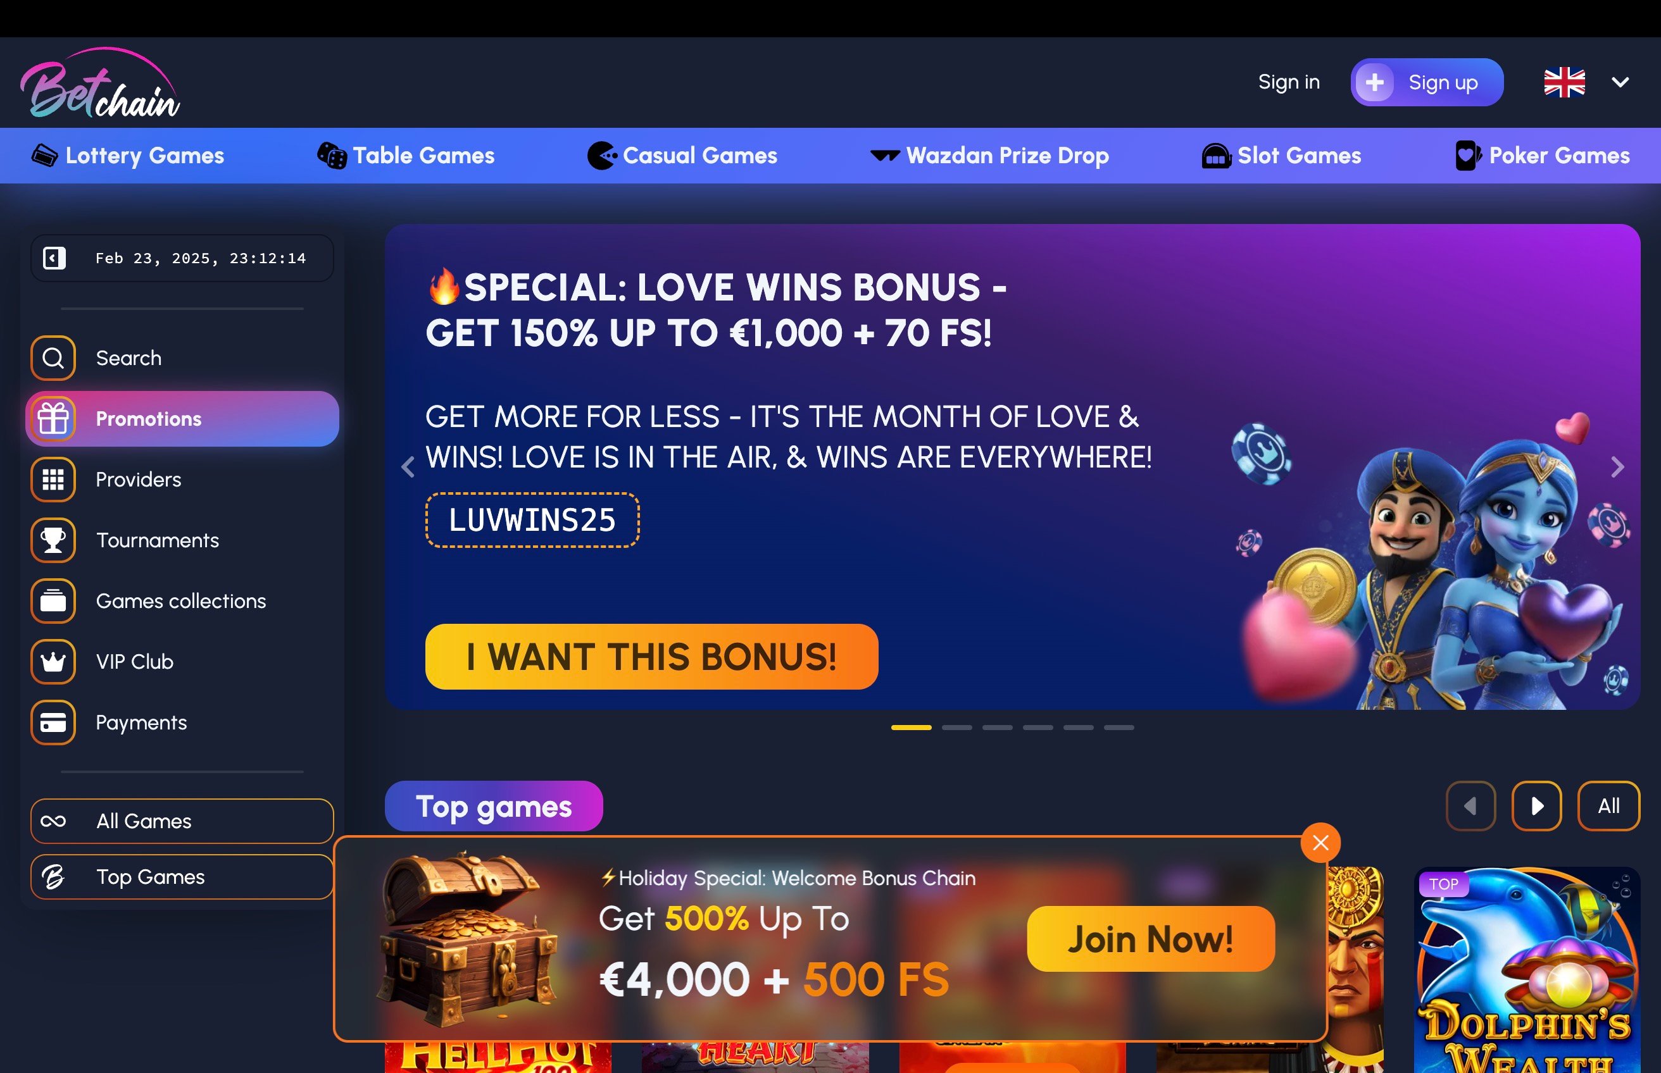Open the Payments card icon
The height and width of the screenshot is (1073, 1661).
point(53,723)
